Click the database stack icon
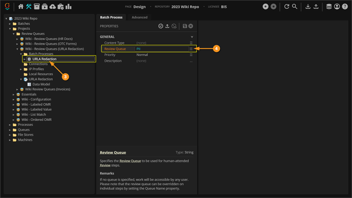This screenshot has width=352, height=198. [329, 7]
